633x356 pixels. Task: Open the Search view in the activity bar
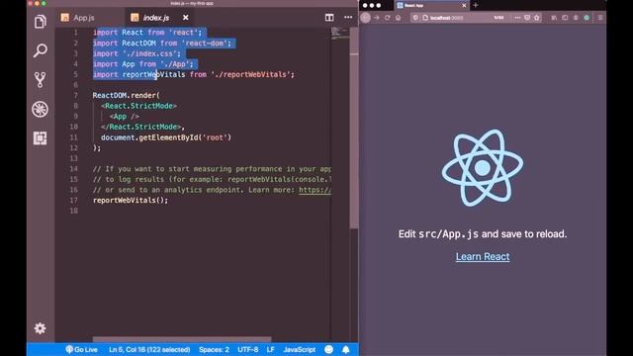coord(40,50)
